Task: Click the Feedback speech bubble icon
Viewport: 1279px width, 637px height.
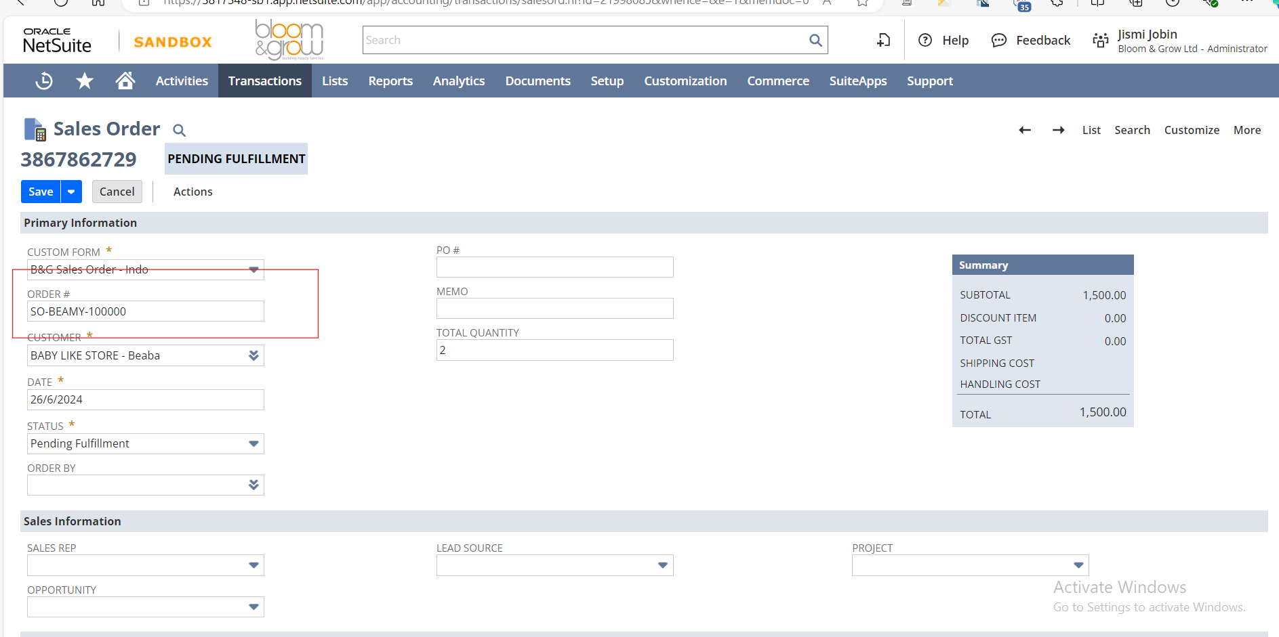Action: click(998, 40)
